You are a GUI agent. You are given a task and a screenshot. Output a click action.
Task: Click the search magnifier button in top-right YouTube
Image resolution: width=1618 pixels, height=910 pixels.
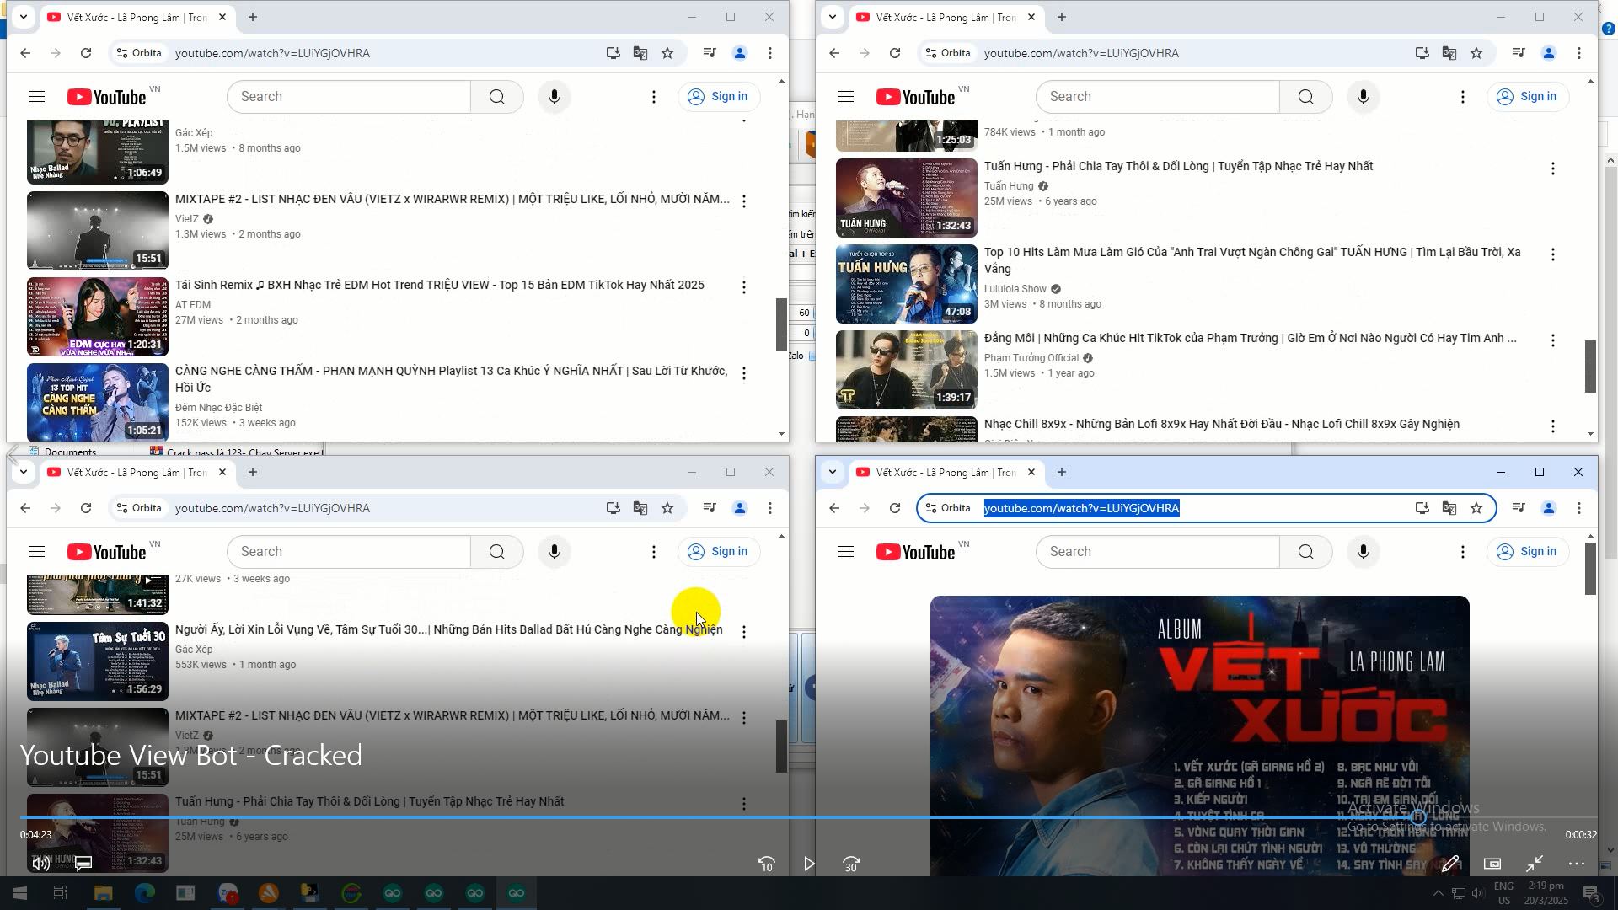1305,97
